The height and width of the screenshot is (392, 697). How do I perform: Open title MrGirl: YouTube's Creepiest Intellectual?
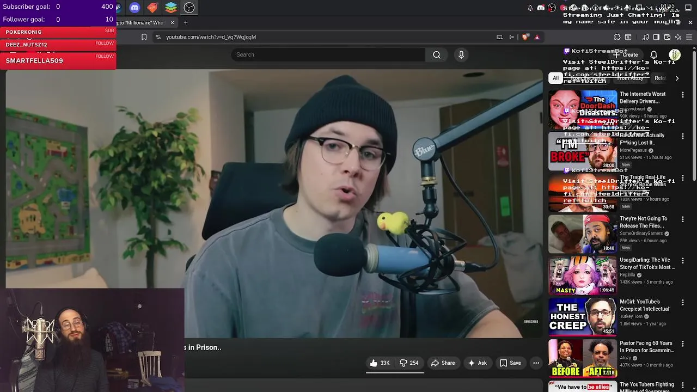[645, 305]
